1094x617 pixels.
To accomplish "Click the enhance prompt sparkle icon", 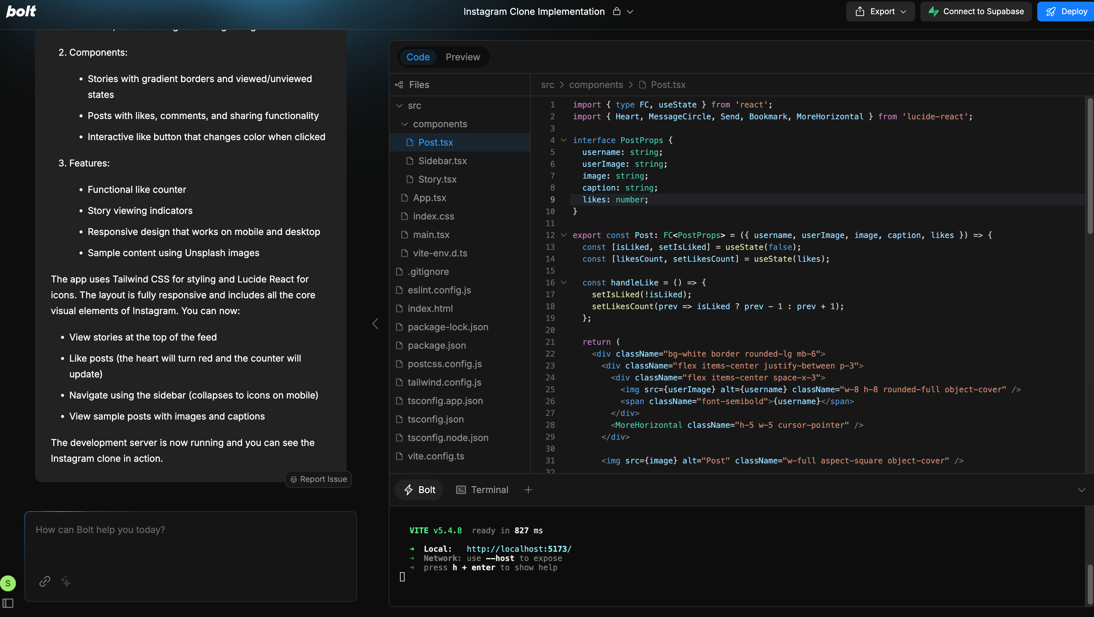I will click(x=66, y=581).
